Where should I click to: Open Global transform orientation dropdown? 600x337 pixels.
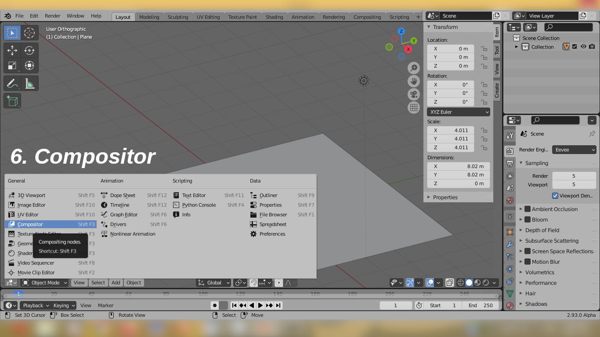pos(213,283)
